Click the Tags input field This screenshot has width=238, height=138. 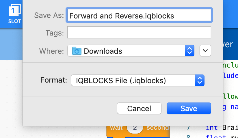coord(139,33)
